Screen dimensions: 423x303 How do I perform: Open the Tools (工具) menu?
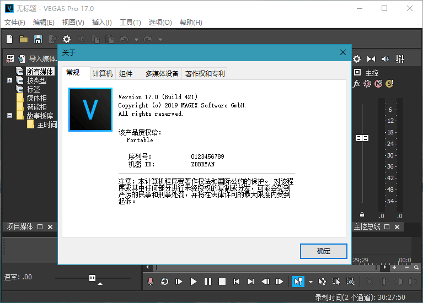tap(130, 23)
